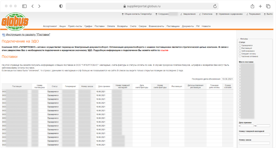The width and height of the screenshot is (276, 148).
Task: Reload the page with the refresh icon
Action: pos(215,6)
